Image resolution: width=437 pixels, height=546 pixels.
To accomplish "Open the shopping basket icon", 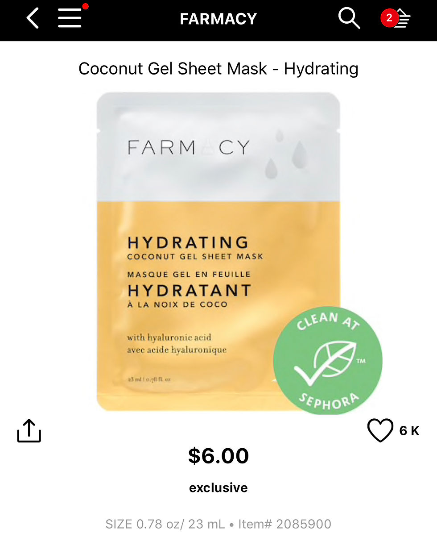I will (401, 19).
